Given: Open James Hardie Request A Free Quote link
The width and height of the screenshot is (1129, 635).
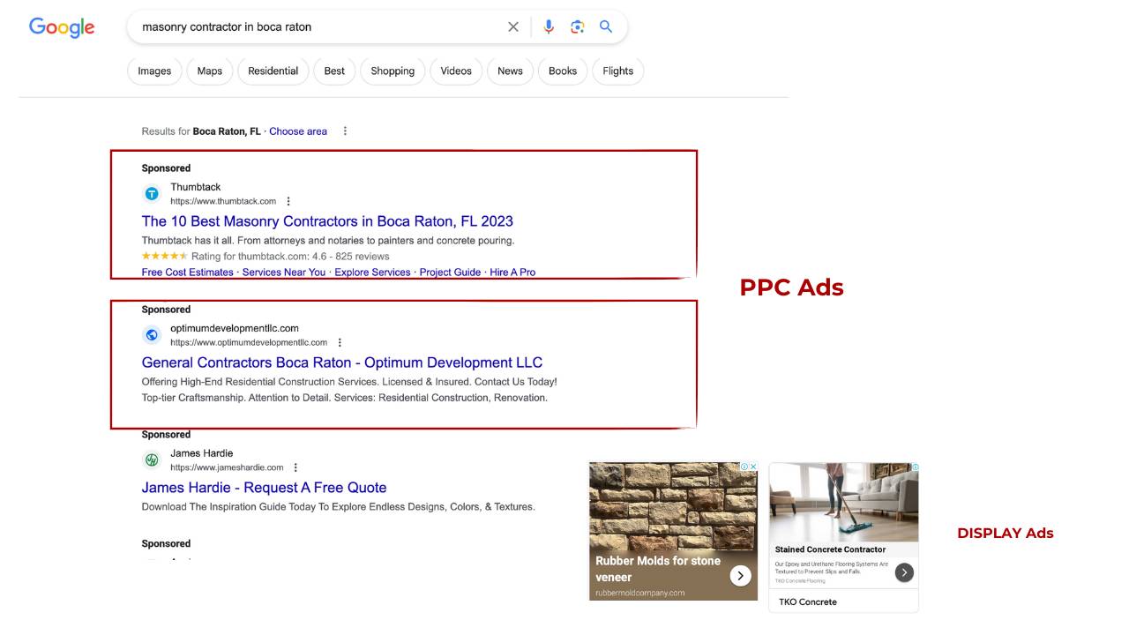Looking at the screenshot, I should [264, 488].
